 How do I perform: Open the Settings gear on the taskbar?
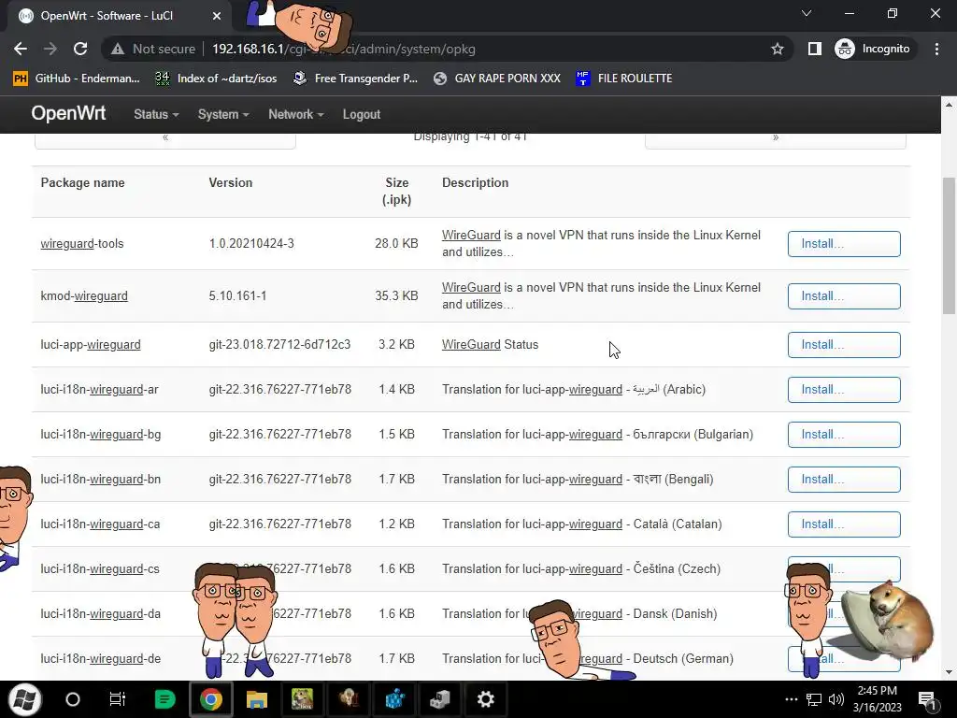(x=485, y=699)
